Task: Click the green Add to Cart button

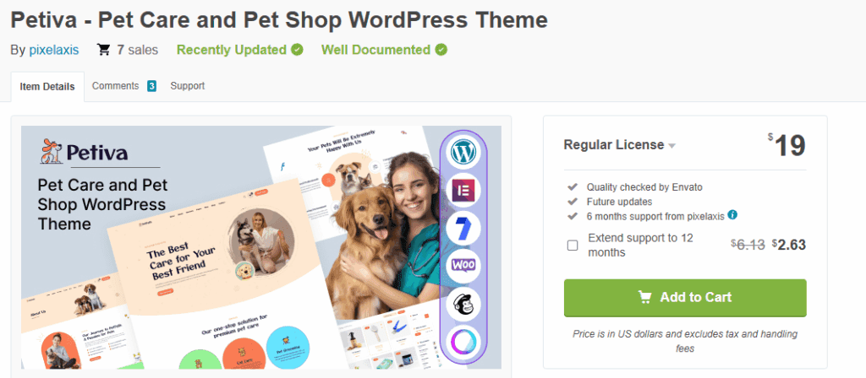Action: (x=685, y=298)
